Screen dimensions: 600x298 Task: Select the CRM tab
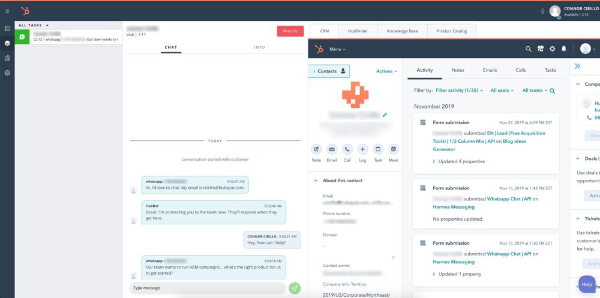(x=325, y=31)
